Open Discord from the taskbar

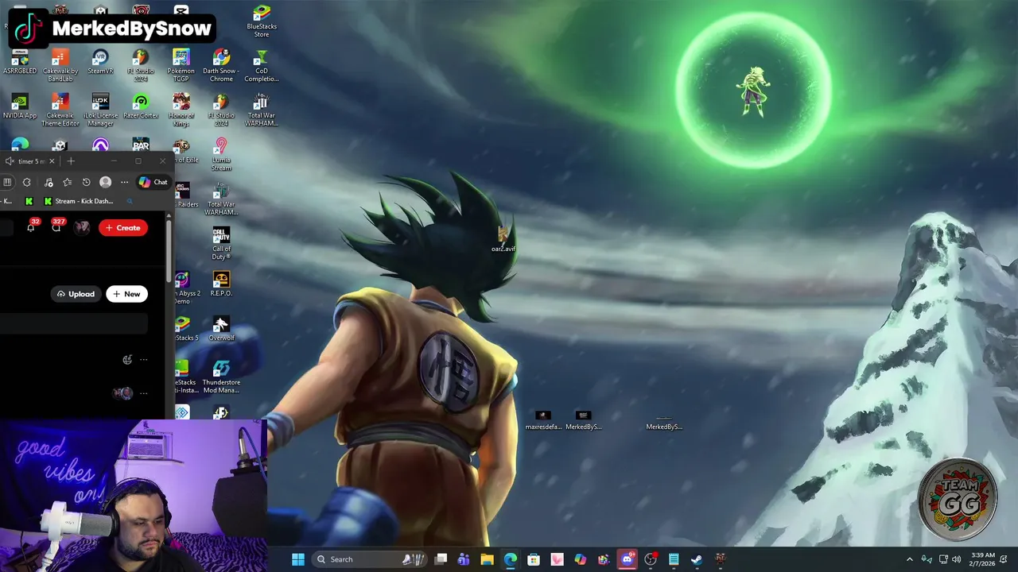[x=627, y=559]
